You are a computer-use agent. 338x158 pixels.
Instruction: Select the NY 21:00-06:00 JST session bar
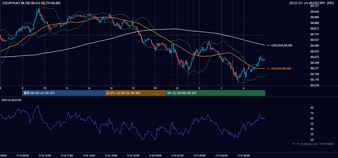[x=216, y=93]
